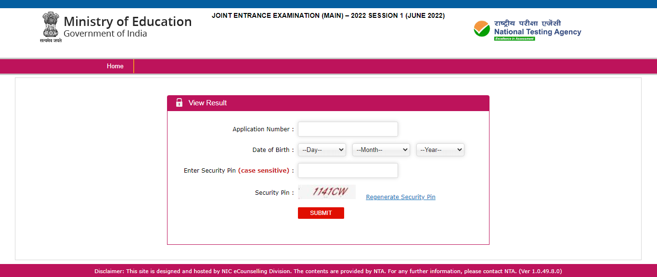Screen dimensions: 657x277
Task: Click the Government of India emblem
Action: 51,27
